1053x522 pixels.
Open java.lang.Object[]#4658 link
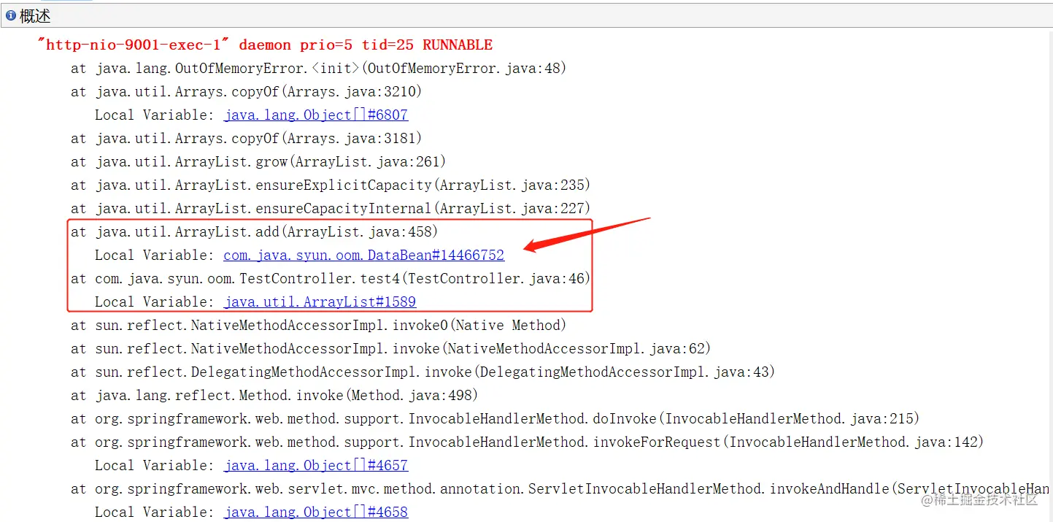point(316,512)
